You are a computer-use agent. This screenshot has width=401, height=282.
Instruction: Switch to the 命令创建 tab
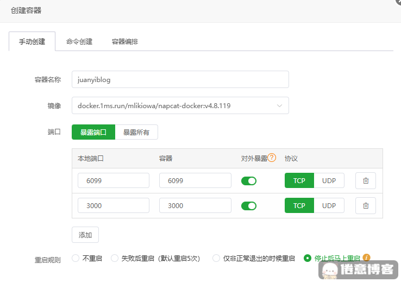coord(79,41)
